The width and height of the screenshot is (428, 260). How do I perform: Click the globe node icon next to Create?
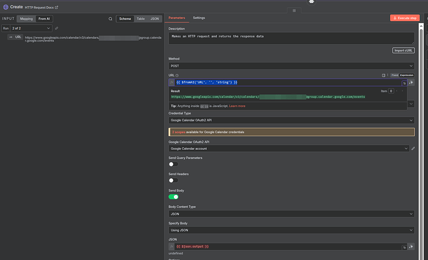[5, 7]
